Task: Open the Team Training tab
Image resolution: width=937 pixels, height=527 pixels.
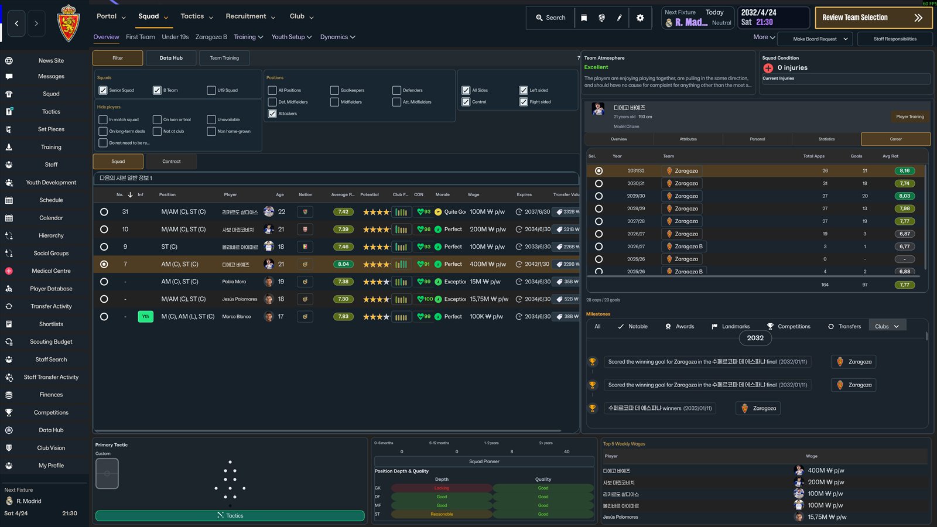Action: [x=224, y=58]
